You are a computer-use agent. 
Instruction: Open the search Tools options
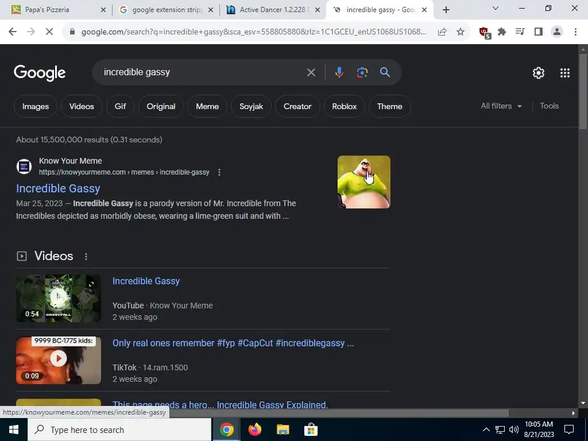pyautogui.click(x=549, y=106)
